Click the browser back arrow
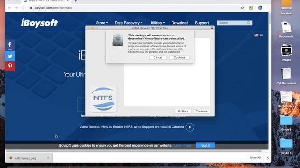The width and height of the screenshot is (300, 168). (x=9, y=8)
